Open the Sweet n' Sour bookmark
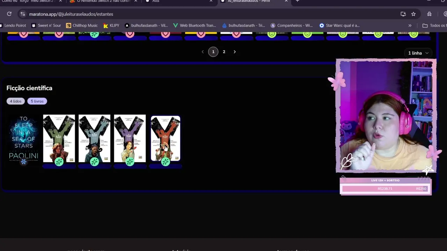Image resolution: width=447 pixels, height=251 pixels. click(x=46, y=25)
